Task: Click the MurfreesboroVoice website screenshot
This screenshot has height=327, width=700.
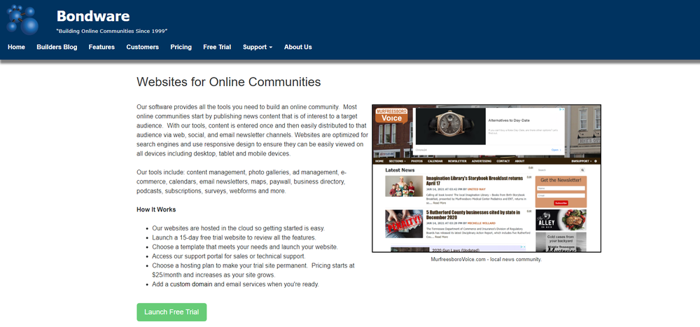Action: coord(486,179)
